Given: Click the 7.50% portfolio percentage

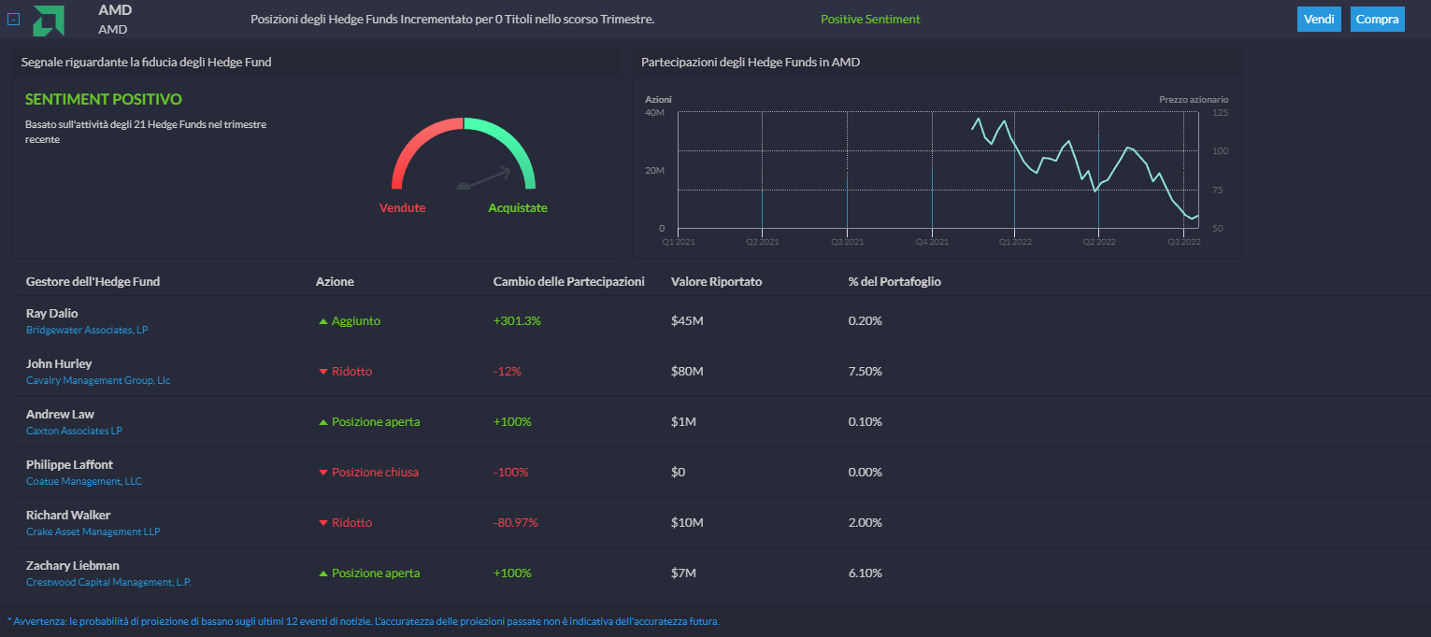Looking at the screenshot, I should click(866, 371).
